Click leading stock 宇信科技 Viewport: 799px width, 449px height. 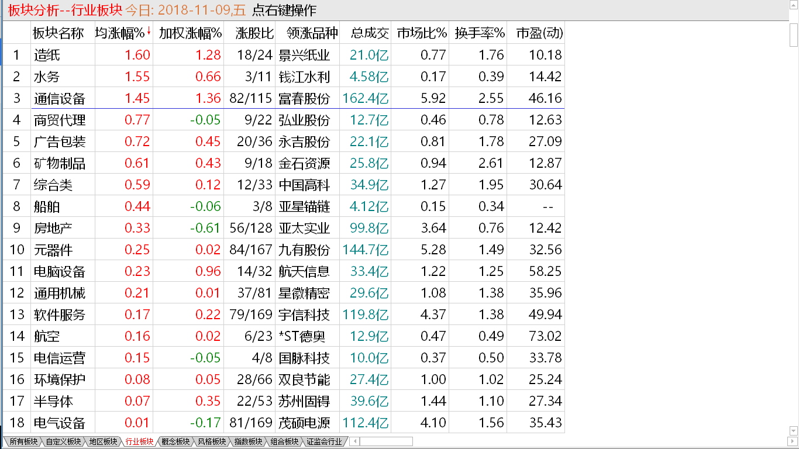[304, 315]
